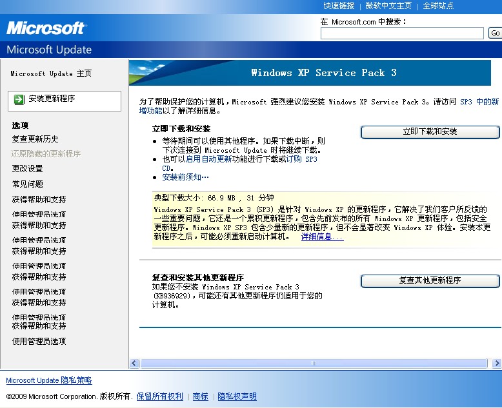The width and height of the screenshot is (502, 408).
Task: Click the Microsoft logo in header
Action: (x=46, y=28)
